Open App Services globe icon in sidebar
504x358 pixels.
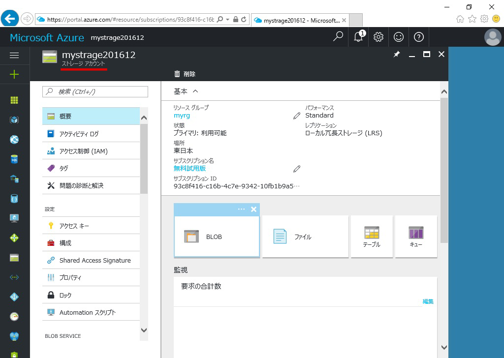14,139
